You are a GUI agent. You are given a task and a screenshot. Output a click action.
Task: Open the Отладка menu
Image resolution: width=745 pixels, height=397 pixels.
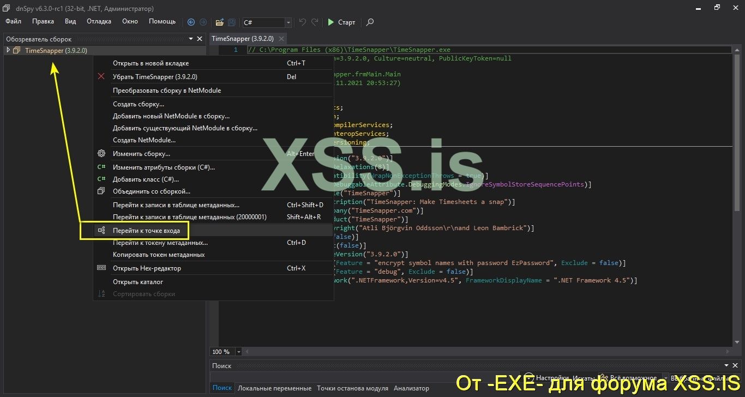tap(99, 21)
